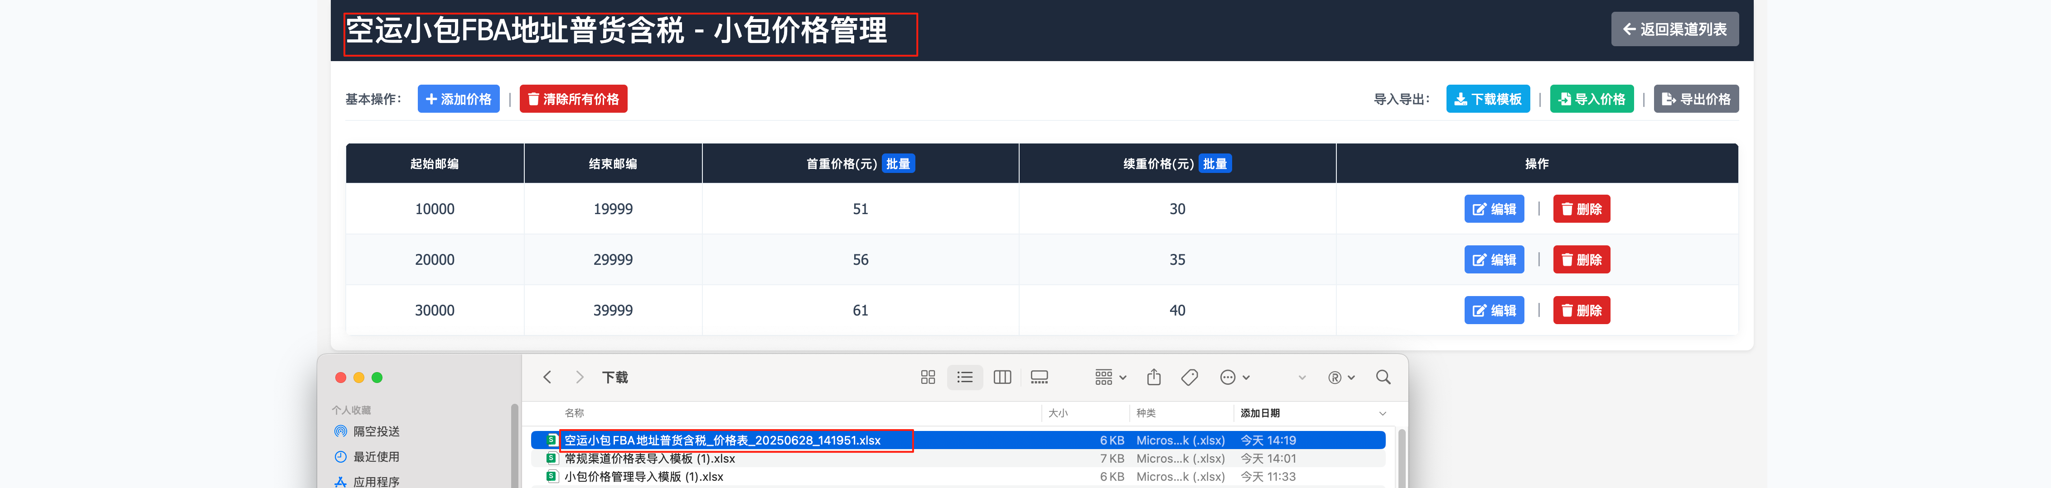Viewport: 2051px width, 488px height.
Task: Delete the row starting at 20000
Action: pyautogui.click(x=1581, y=260)
